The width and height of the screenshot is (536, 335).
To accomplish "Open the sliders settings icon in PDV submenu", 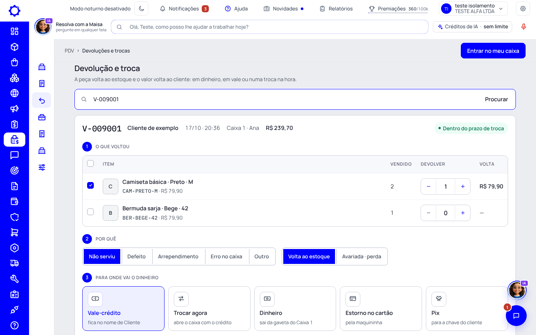I will point(42,167).
